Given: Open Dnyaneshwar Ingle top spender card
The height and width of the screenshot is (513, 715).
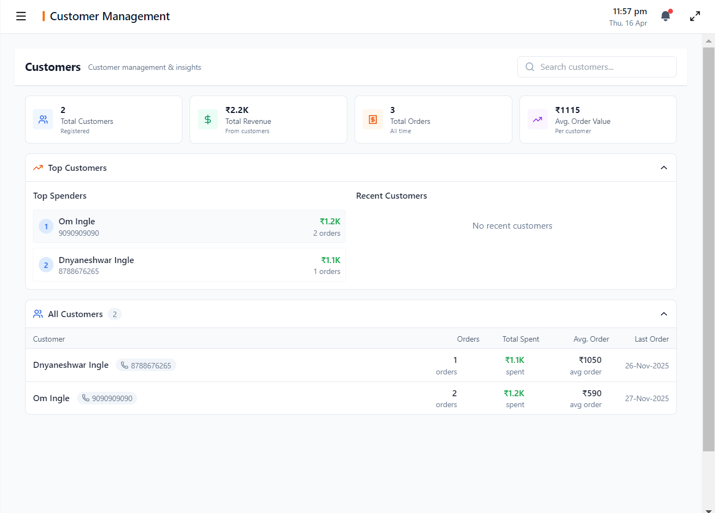Looking at the screenshot, I should coord(189,265).
